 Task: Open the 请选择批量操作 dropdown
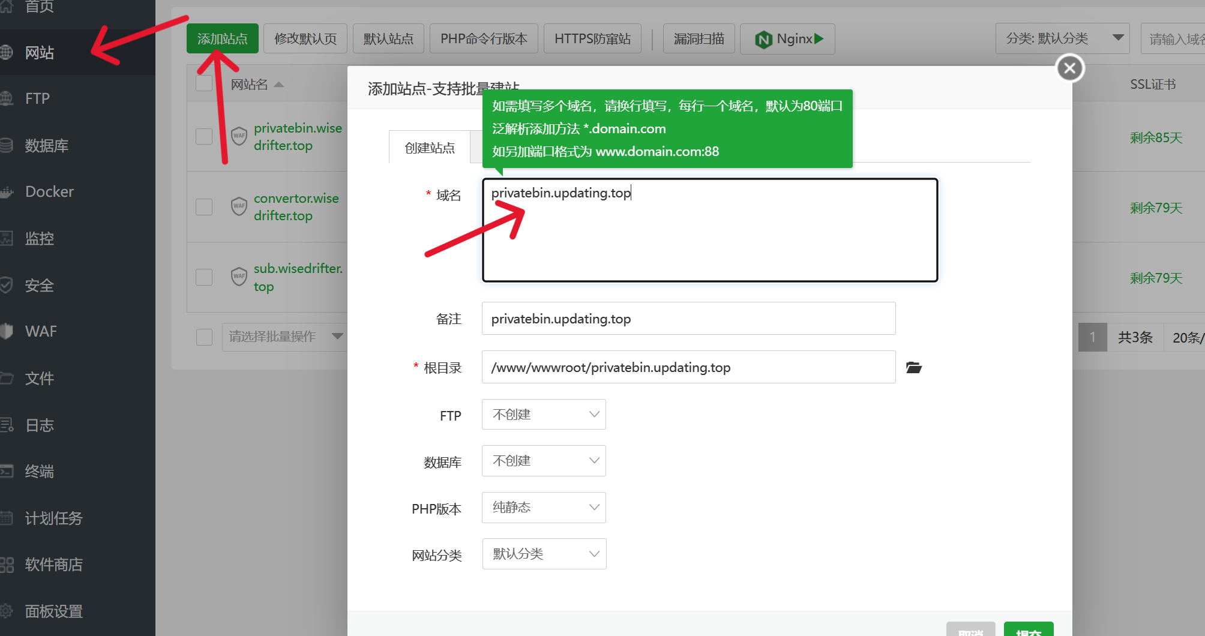[x=284, y=337]
